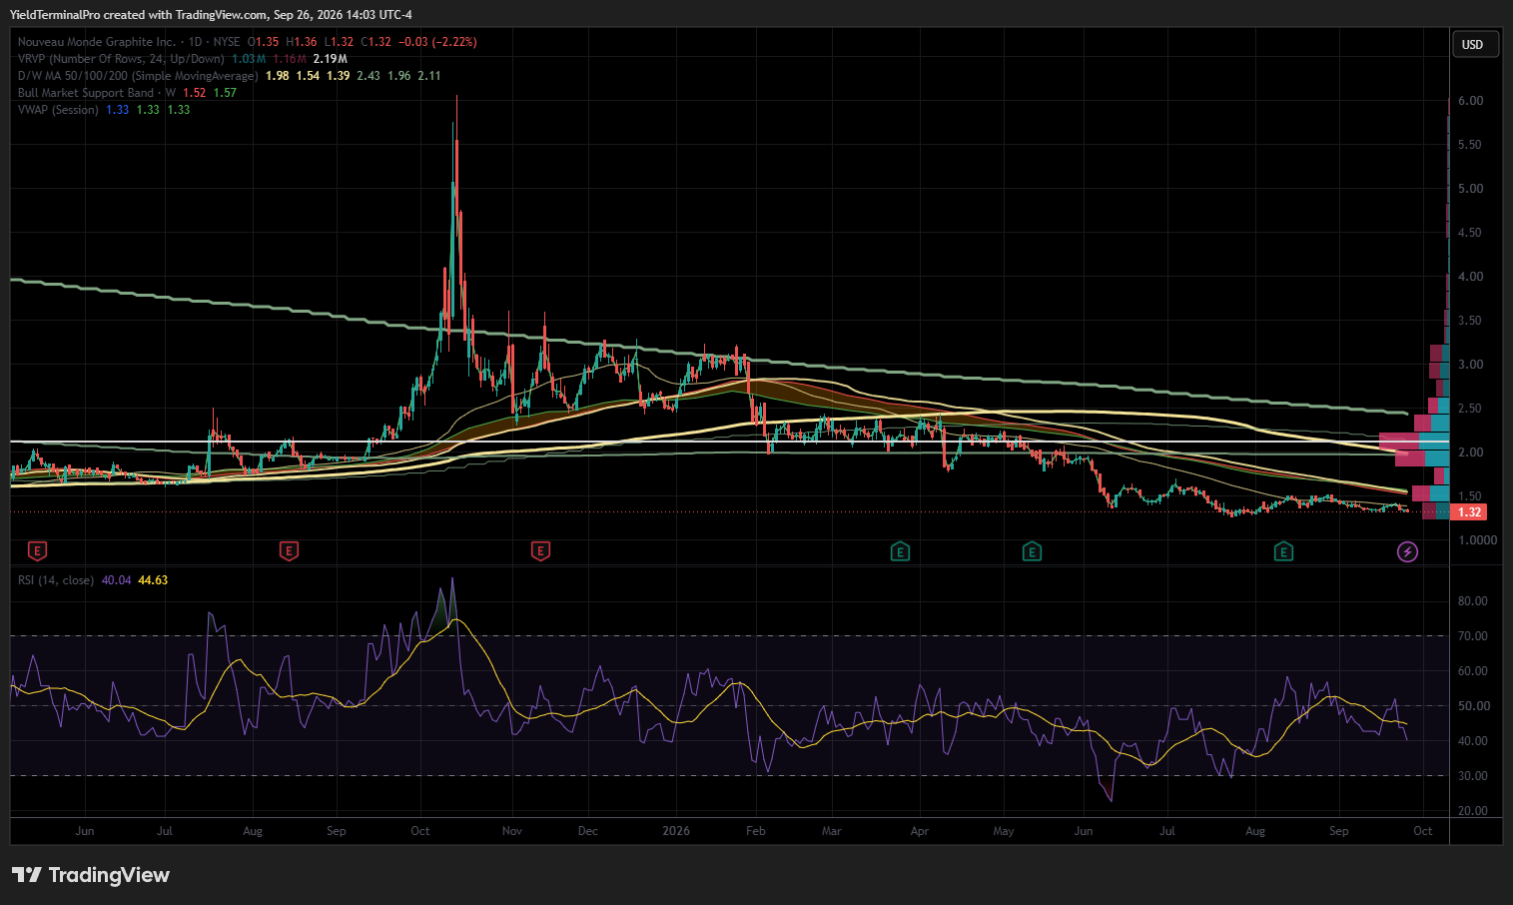
Task: Click the Apr label on the time axis
Action: pos(920,831)
